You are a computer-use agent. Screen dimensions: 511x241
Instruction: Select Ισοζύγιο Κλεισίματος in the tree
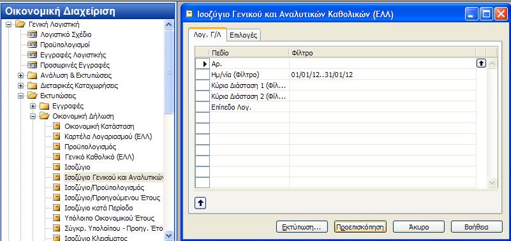point(96,238)
